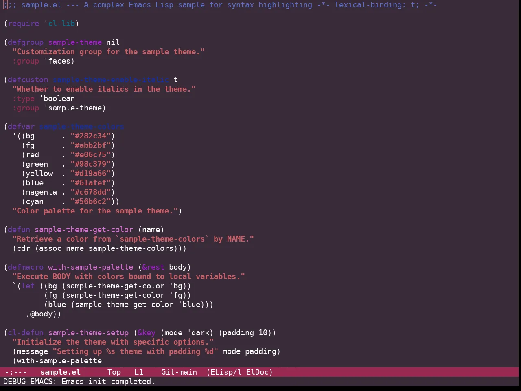This screenshot has width=521, height=391.
Task: Click color string "#282c34"
Action: click(91, 136)
